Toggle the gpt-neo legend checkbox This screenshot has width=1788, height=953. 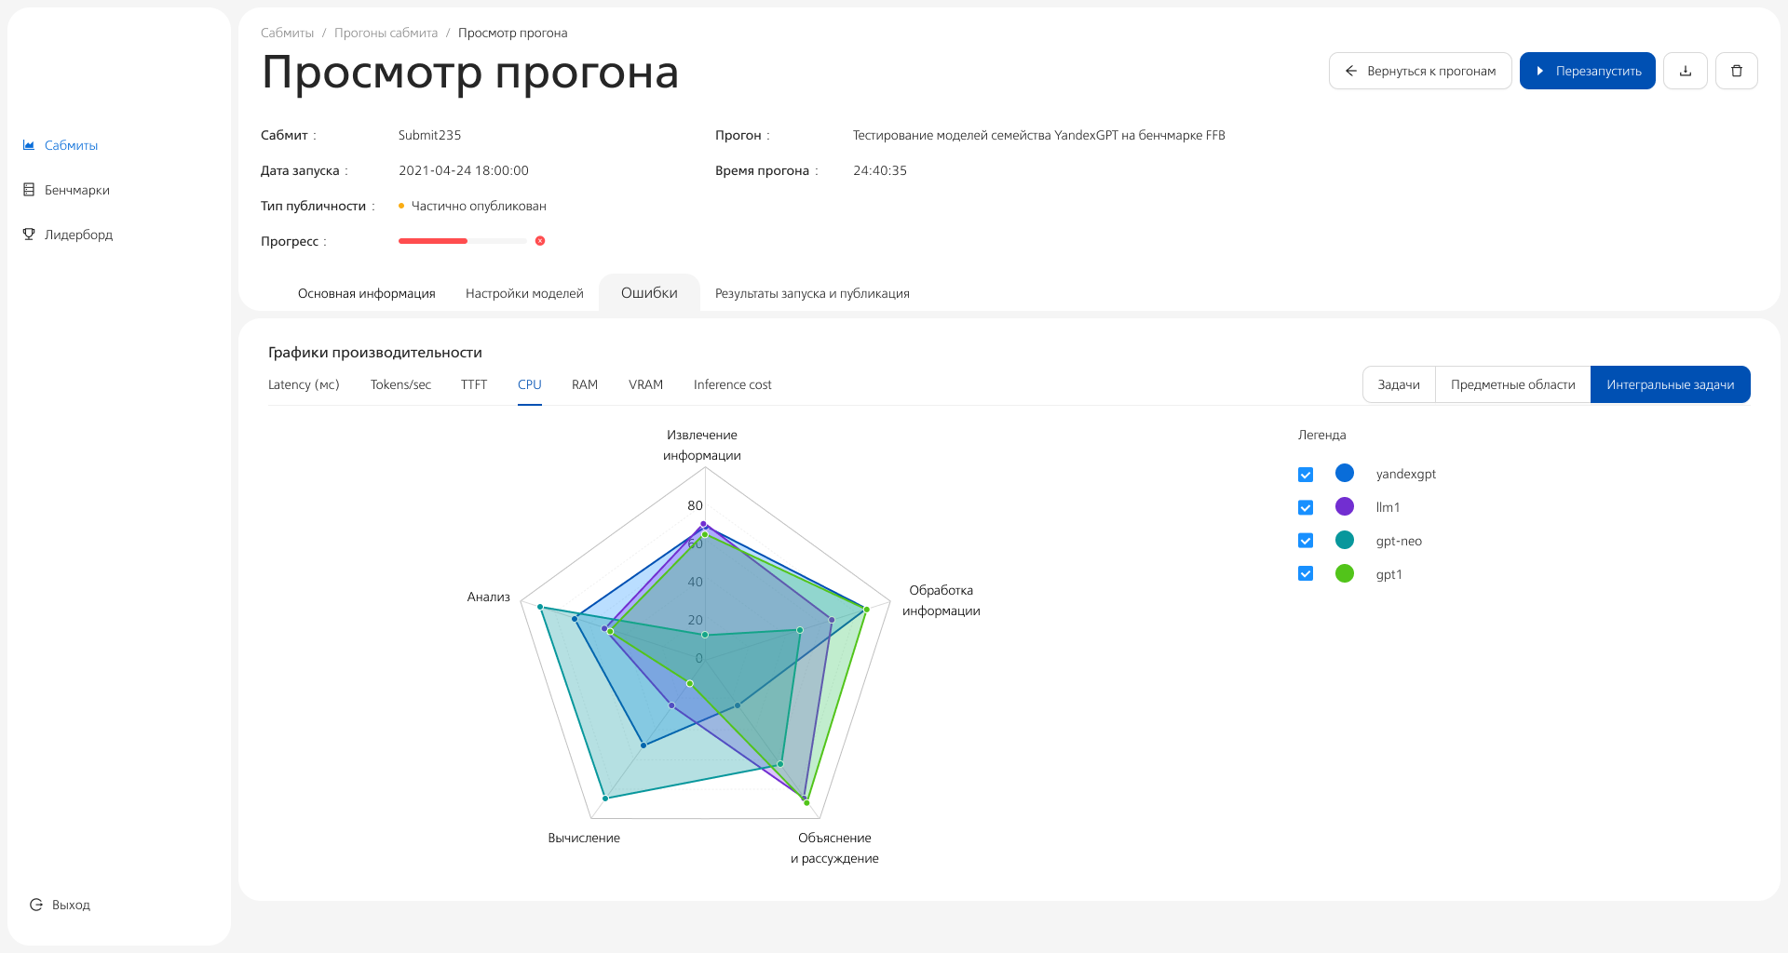pyautogui.click(x=1306, y=542)
